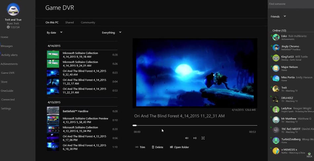Open Activity alerts in sidebar
This screenshot has width=314, height=161.
pyautogui.click(x=9, y=55)
